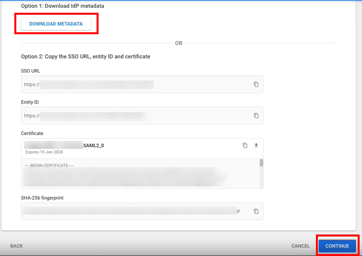Click inside the SSO URL field
The image size is (362, 256).
pyautogui.click(x=135, y=84)
